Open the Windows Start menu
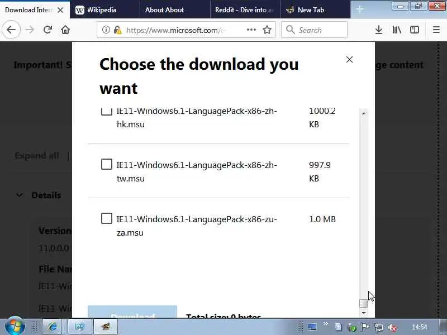 point(15,327)
